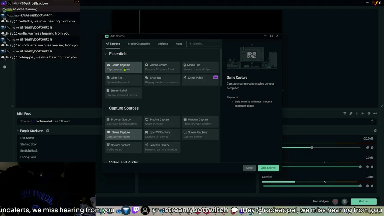The height and width of the screenshot is (216, 384).
Task: Choose the Reactive Source option
Action: click(x=162, y=147)
